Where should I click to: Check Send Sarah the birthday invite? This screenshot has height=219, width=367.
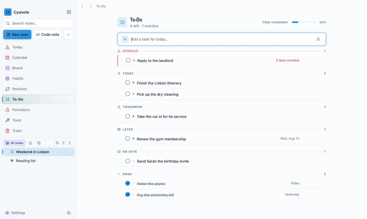(x=127, y=161)
